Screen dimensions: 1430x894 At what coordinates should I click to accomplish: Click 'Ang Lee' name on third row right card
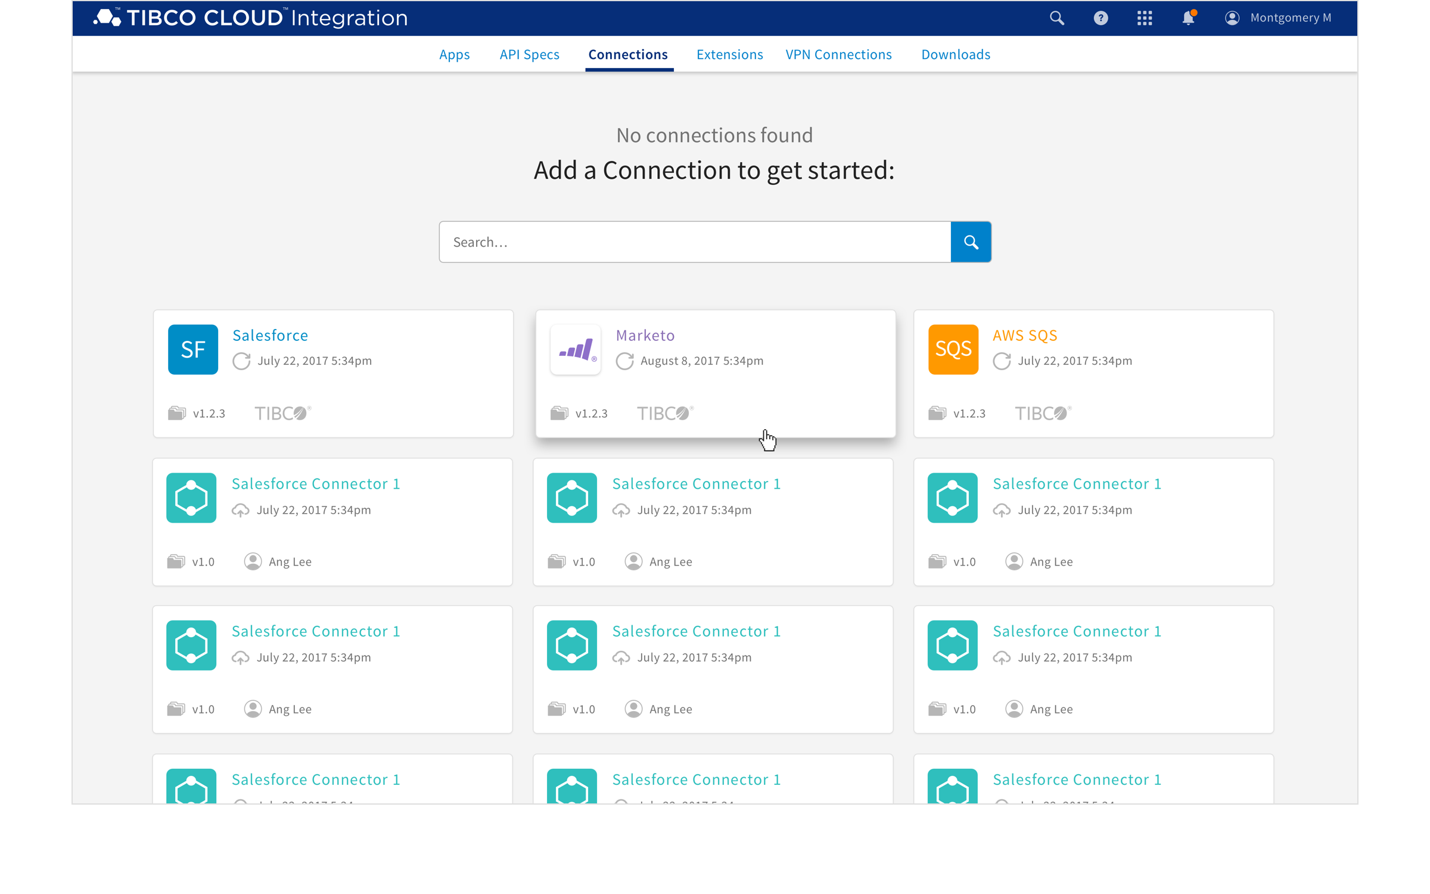coord(1052,709)
